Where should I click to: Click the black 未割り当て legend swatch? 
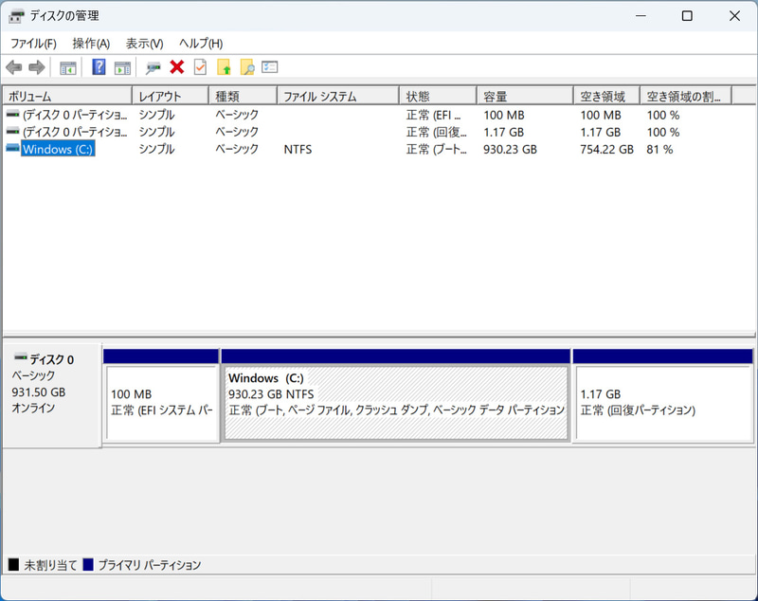[13, 564]
